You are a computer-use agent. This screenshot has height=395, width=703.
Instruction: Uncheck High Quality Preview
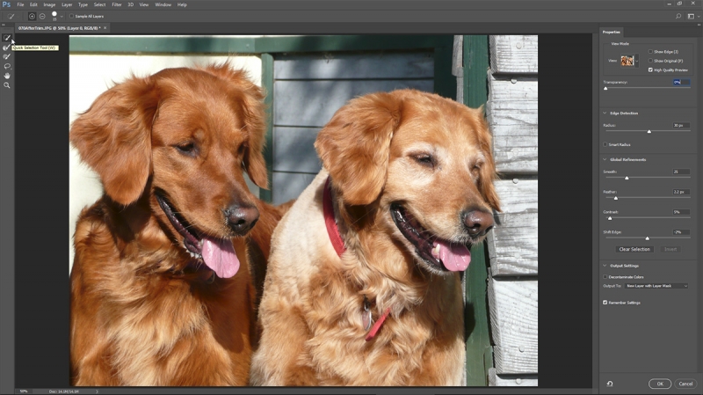[x=650, y=70]
